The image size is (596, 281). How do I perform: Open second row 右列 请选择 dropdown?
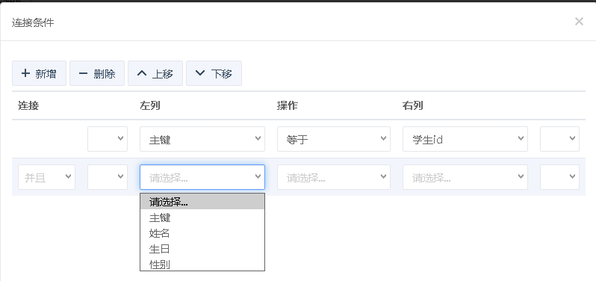pos(465,177)
